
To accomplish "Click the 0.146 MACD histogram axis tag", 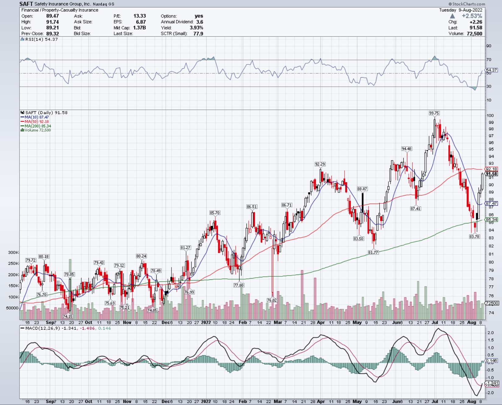I will click(x=491, y=361).
